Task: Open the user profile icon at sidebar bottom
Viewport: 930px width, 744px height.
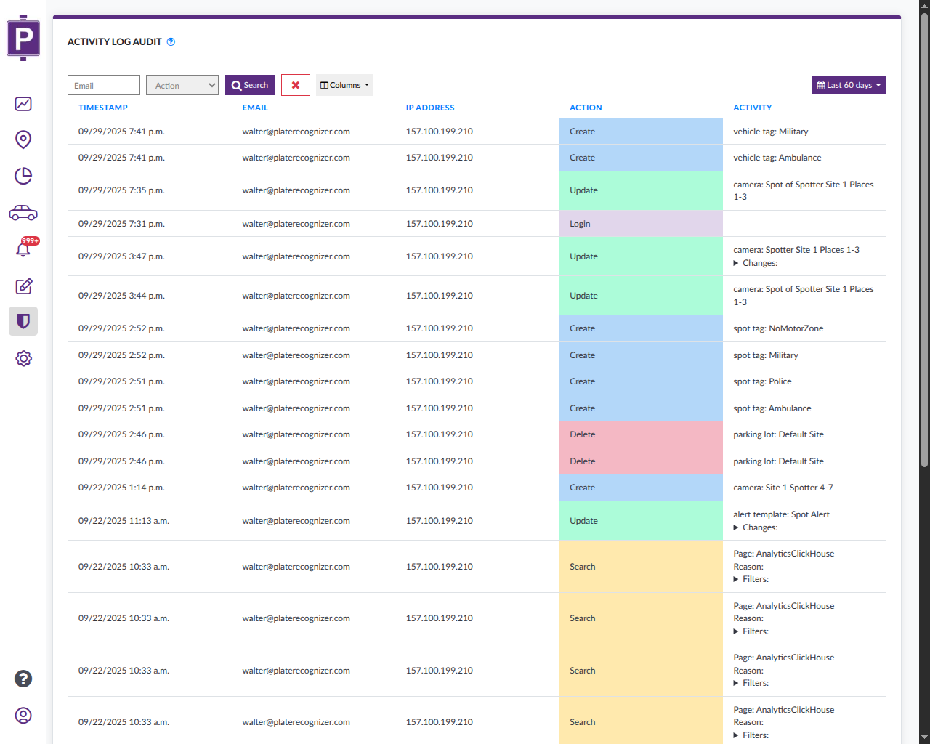Action: (x=23, y=716)
